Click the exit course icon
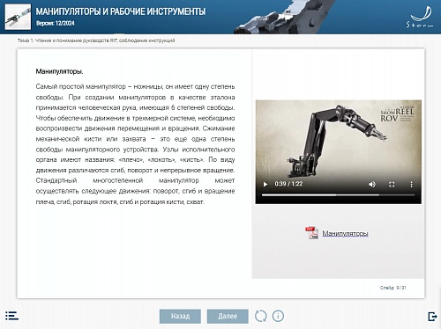The image size is (441, 329). click(x=432, y=317)
